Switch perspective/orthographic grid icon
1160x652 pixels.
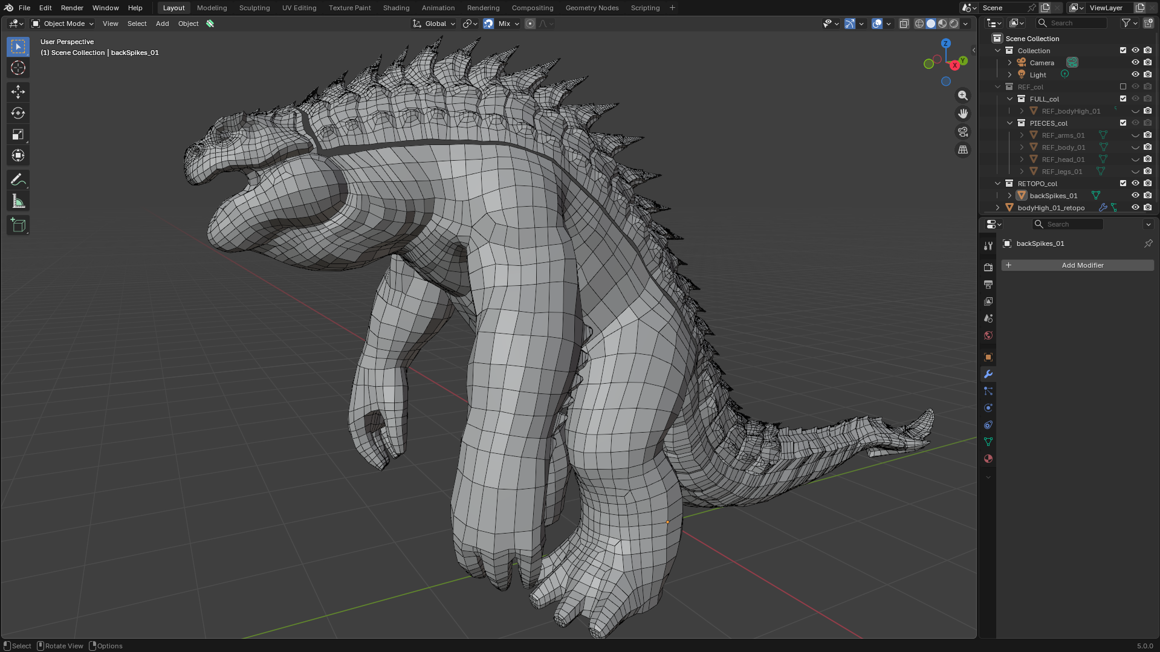tap(963, 150)
